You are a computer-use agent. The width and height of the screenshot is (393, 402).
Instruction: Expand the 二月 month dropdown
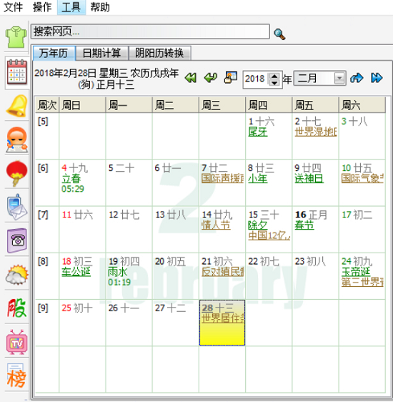pos(339,78)
